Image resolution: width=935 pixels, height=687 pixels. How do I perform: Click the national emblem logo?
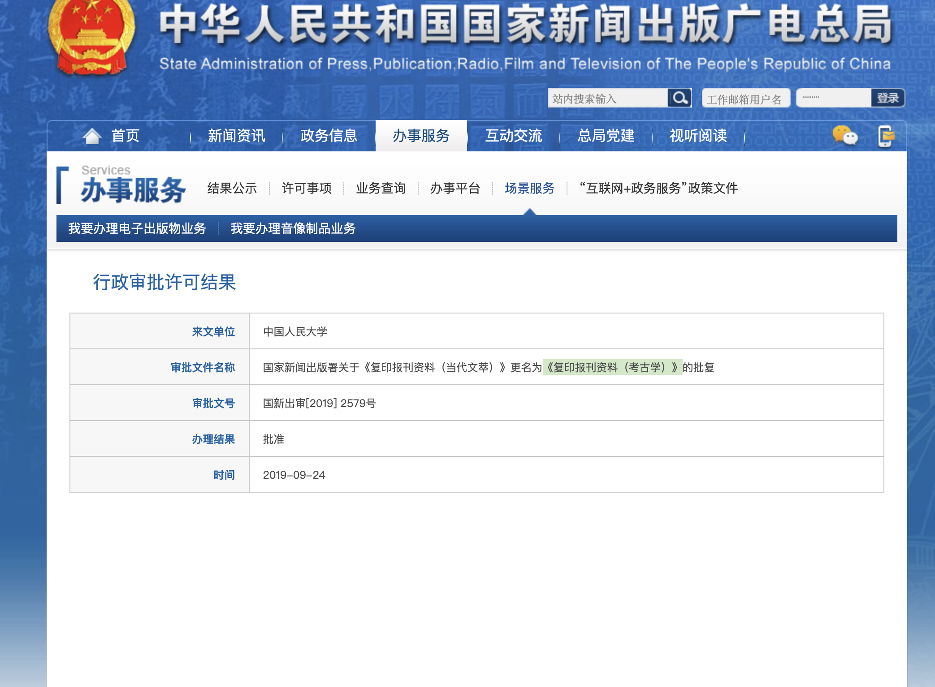[x=91, y=37]
